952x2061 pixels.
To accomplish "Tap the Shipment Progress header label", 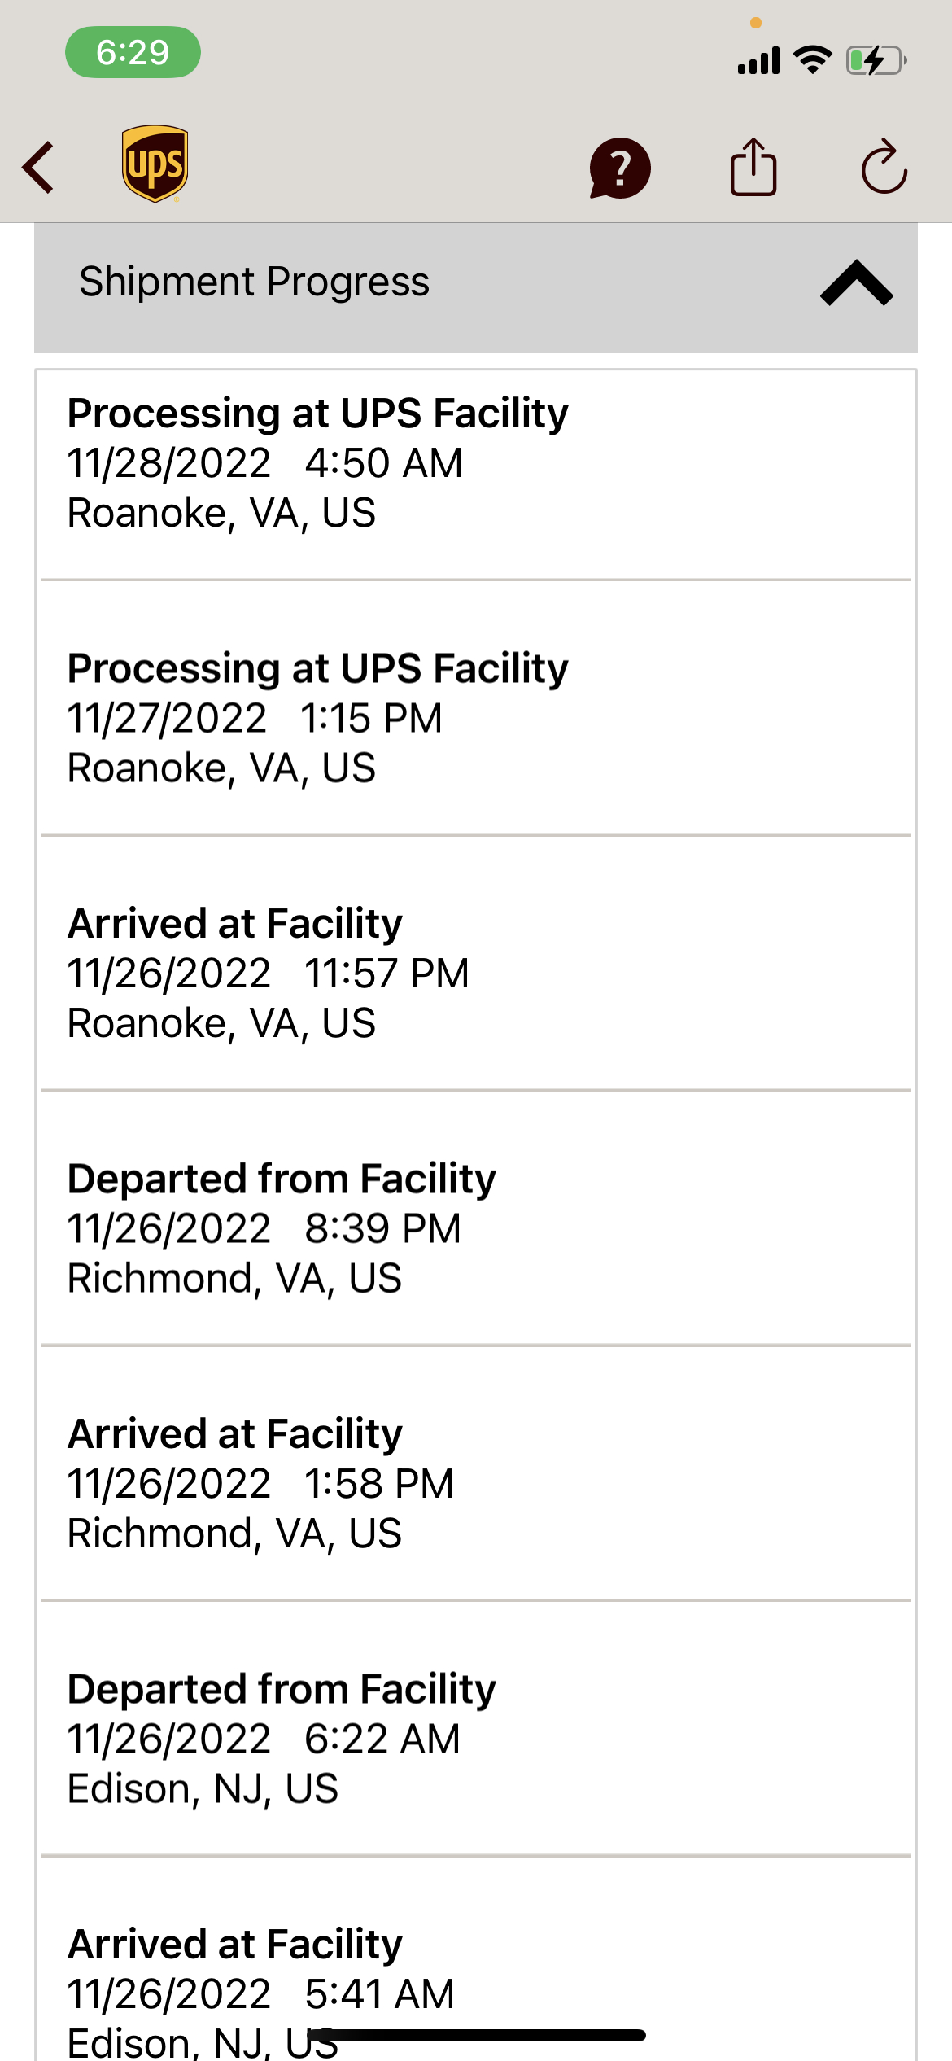I will [x=254, y=282].
